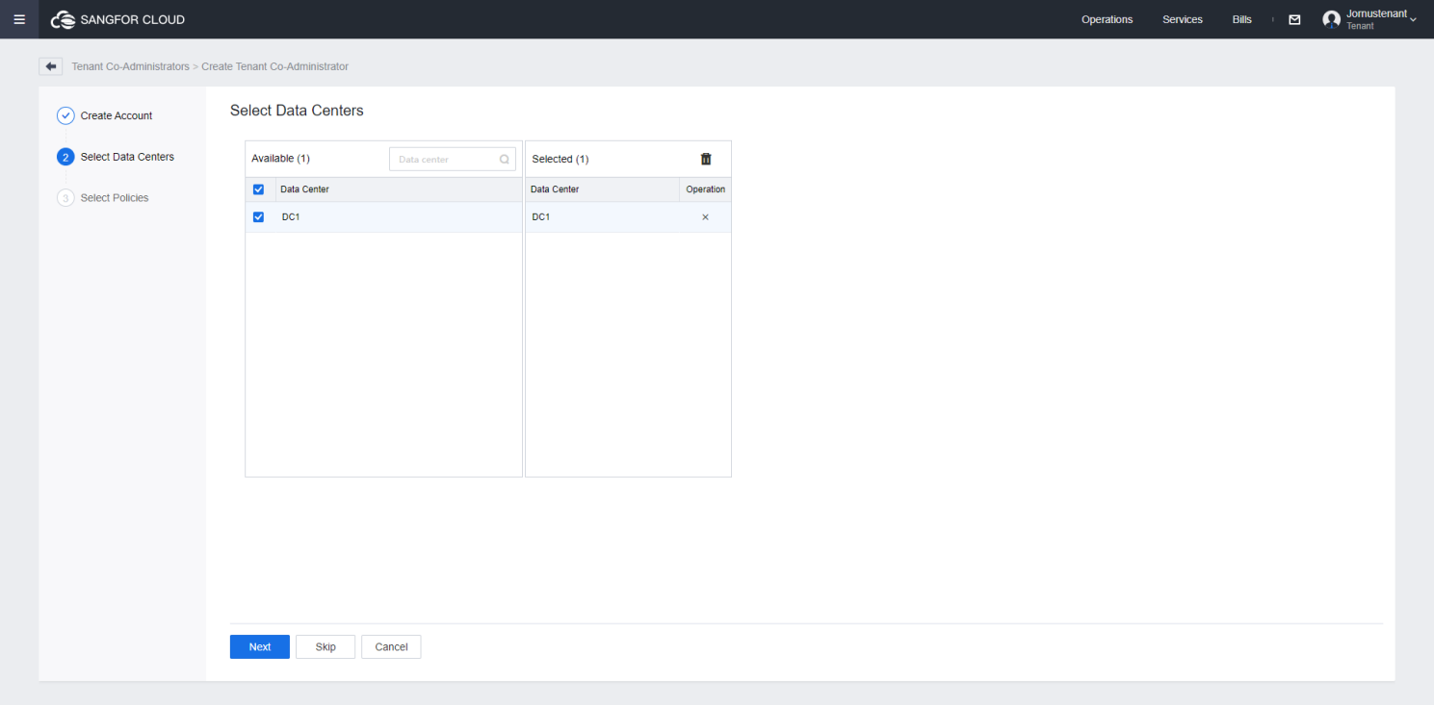Remove DC1 from selected list
1434x705 pixels.
click(705, 217)
